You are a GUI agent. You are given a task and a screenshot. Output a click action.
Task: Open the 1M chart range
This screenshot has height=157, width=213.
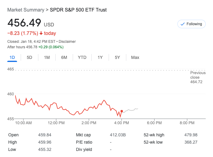coord(47,57)
